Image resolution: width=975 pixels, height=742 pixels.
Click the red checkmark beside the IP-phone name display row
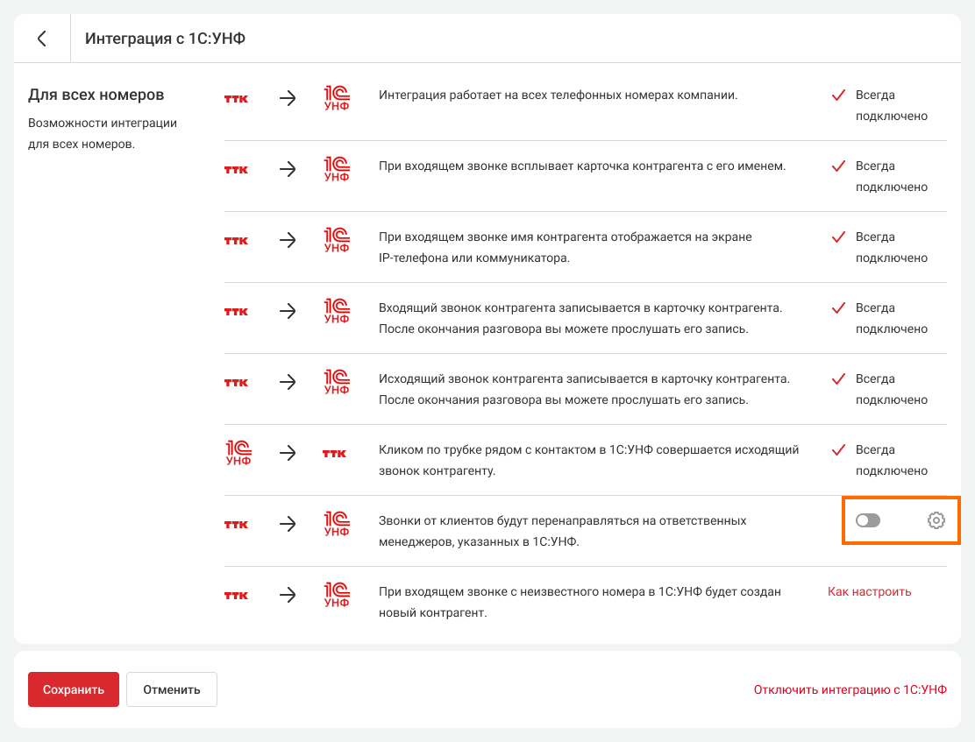(838, 237)
